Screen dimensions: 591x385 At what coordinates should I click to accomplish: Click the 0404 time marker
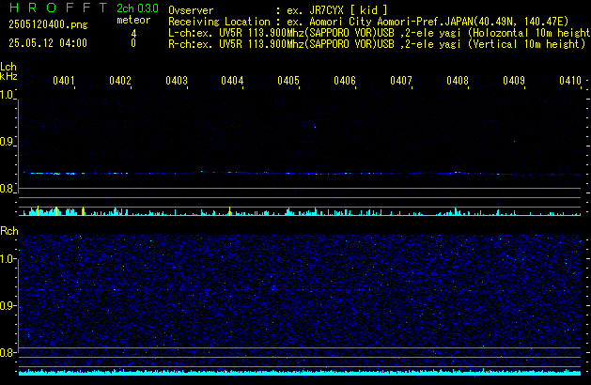tap(232, 81)
